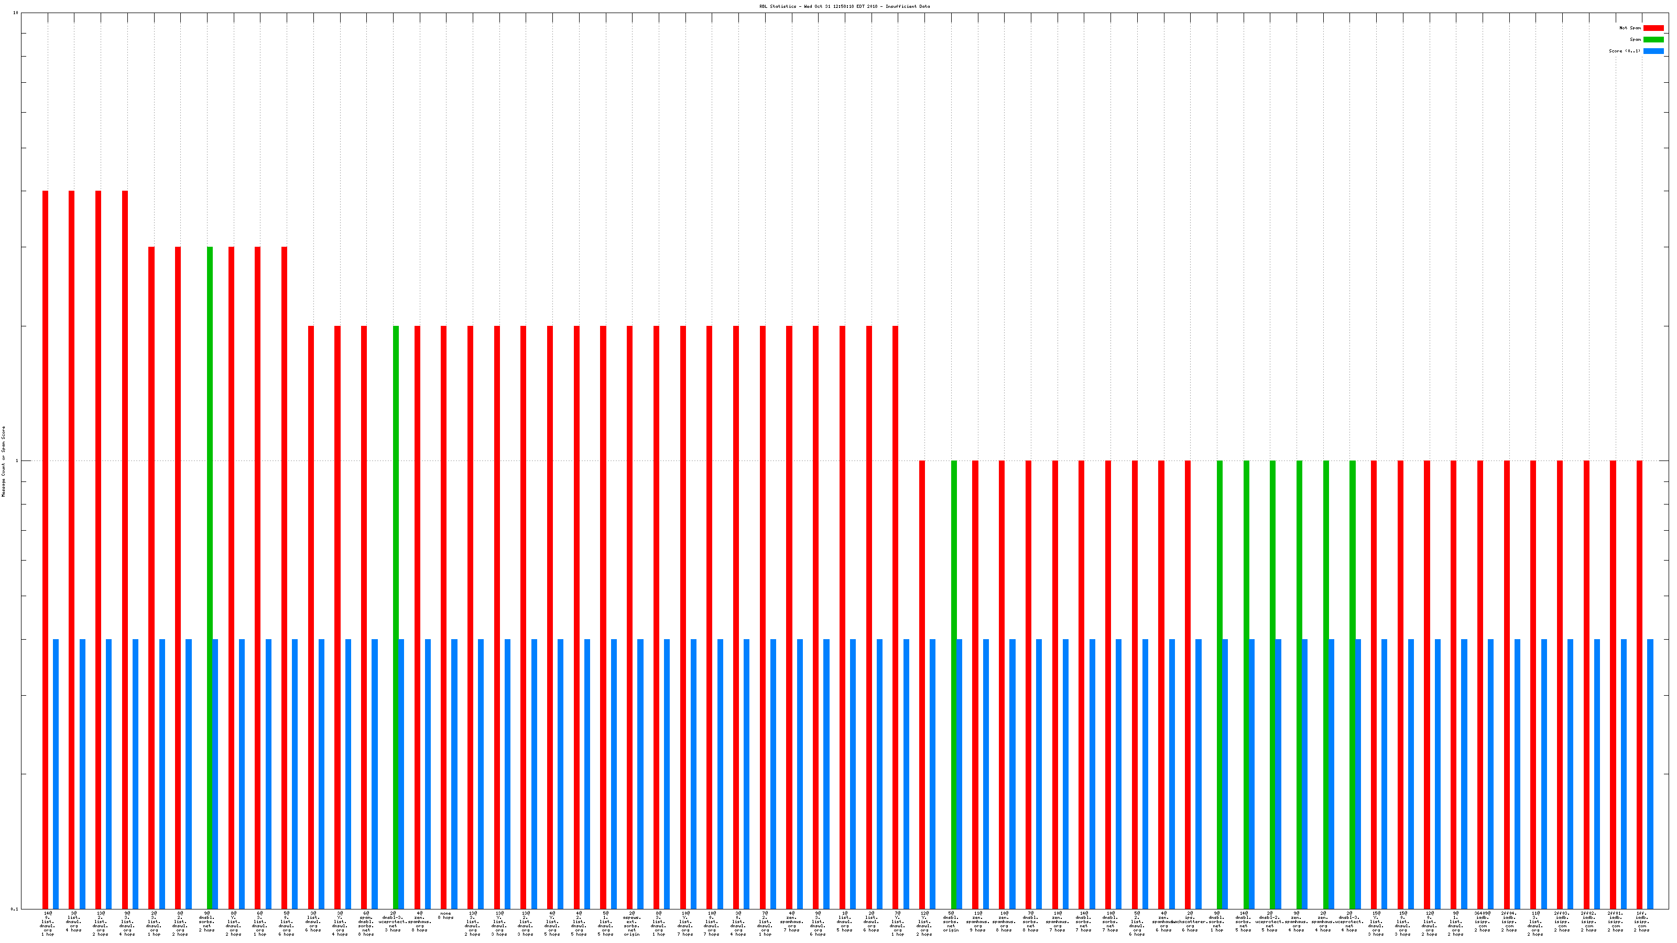The width and height of the screenshot is (1677, 943).
Task: Click the 'aspews.ext.sorbs.net origin' x-axis label
Action: (x=631, y=924)
